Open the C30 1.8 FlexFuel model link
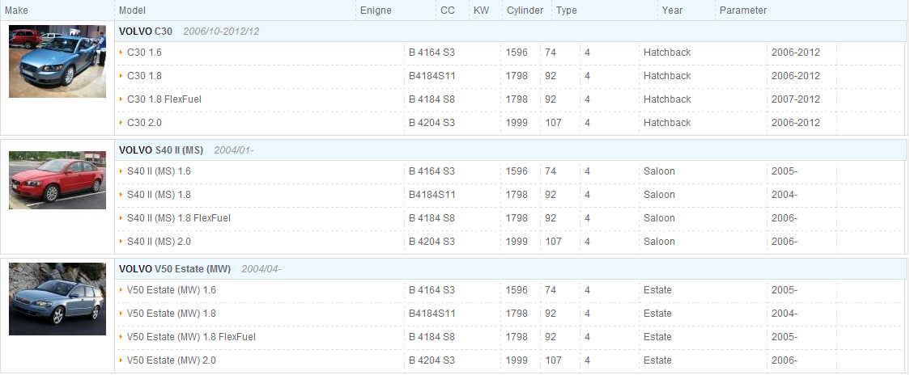The width and height of the screenshot is (910, 375). point(164,99)
